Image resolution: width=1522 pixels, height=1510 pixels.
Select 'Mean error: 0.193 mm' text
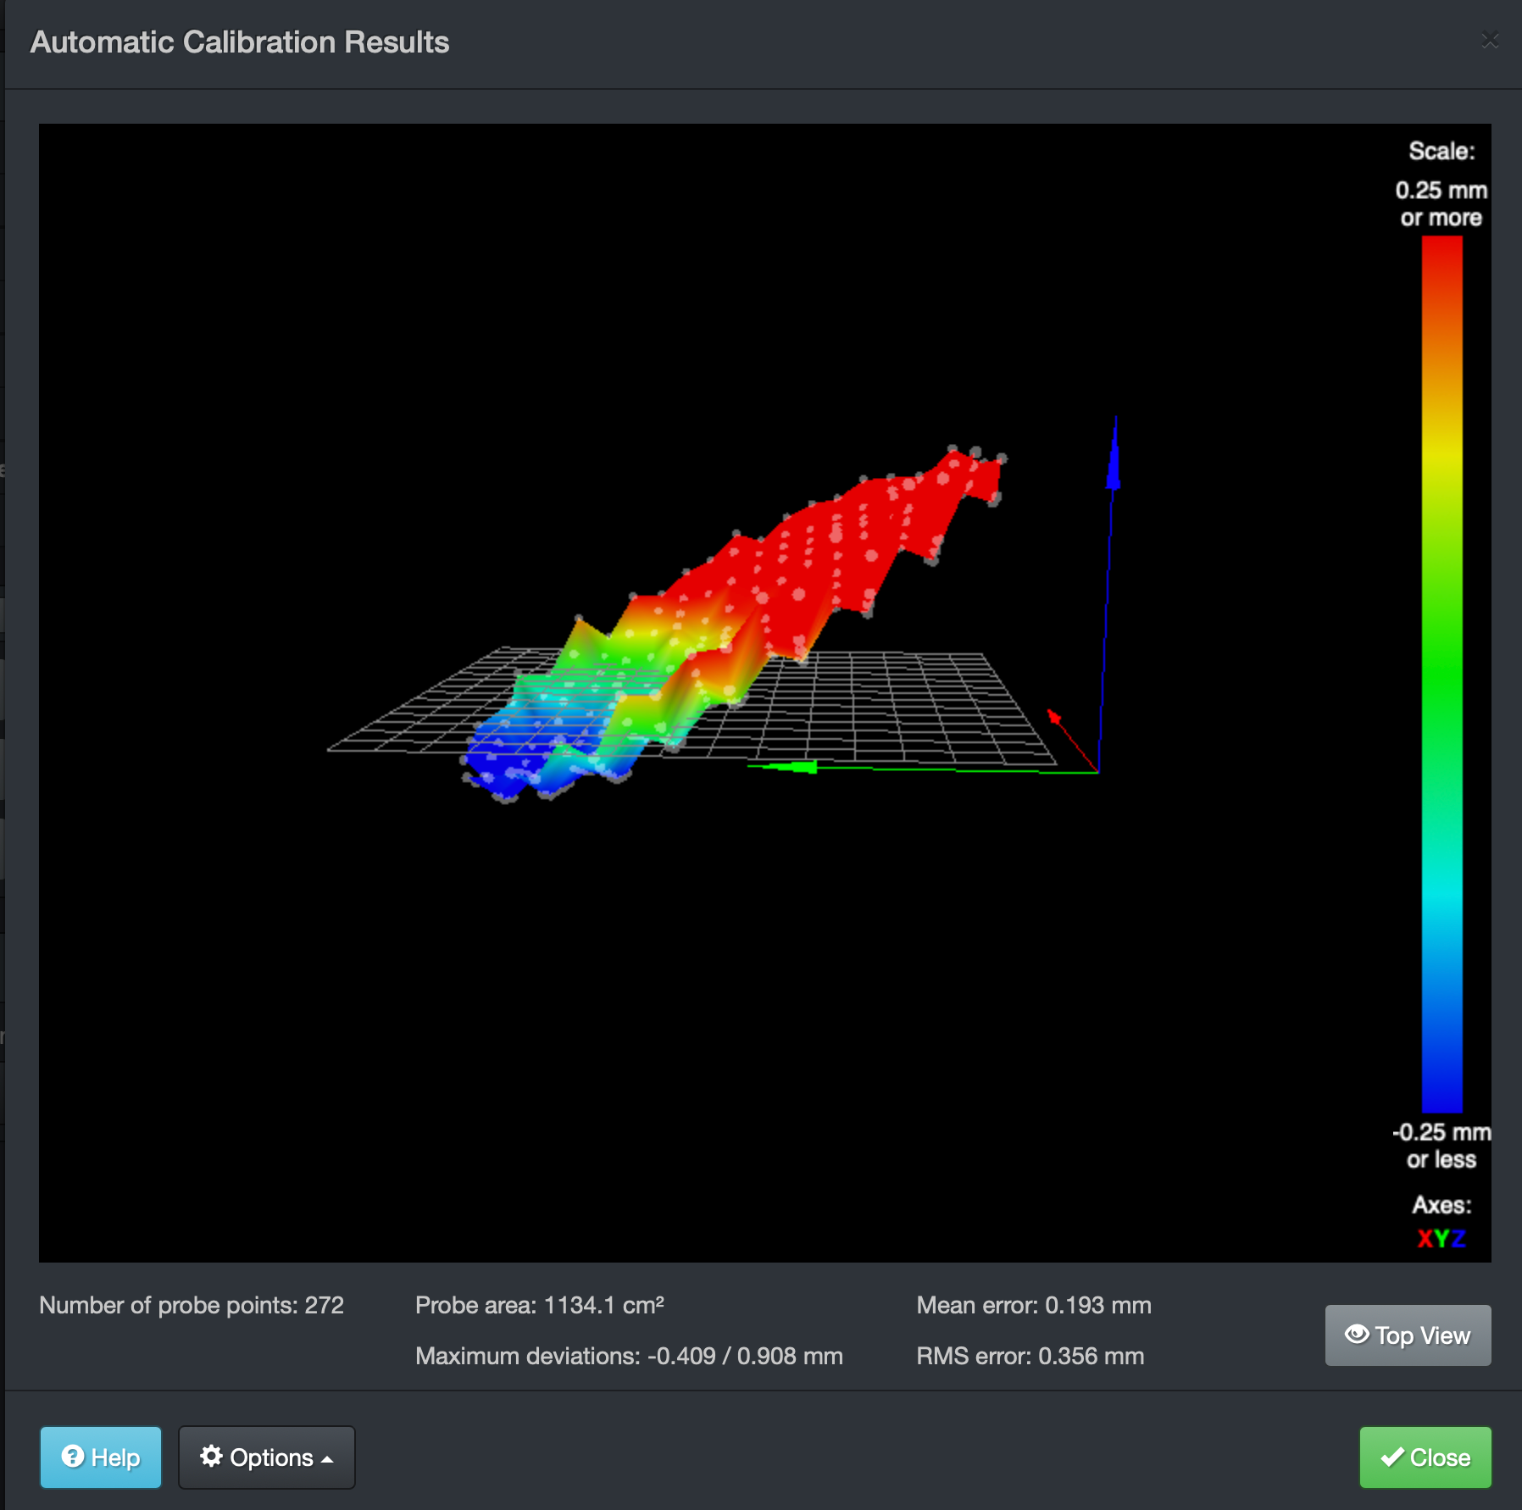click(x=1034, y=1305)
